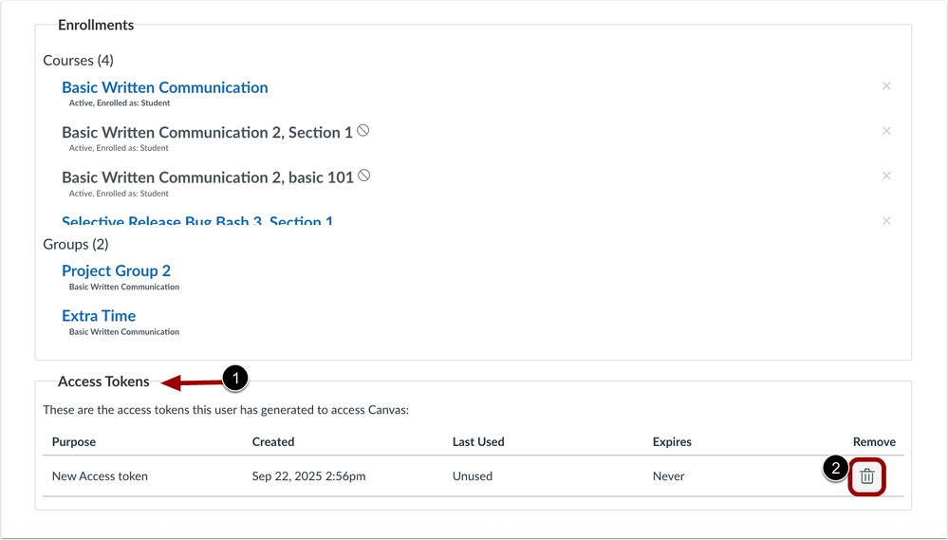Click the Access Tokens section heading
948x540 pixels.
point(103,382)
